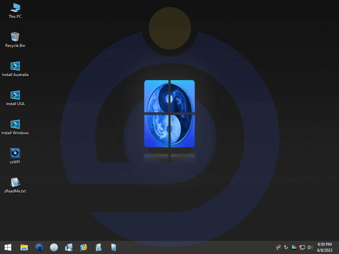This screenshot has width=339, height=254.
Task: Open File Explorer from the taskbar
Action: click(x=24, y=247)
